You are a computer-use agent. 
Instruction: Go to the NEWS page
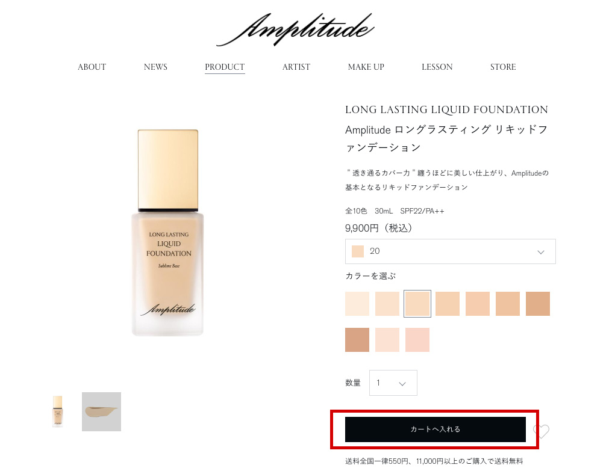(155, 67)
